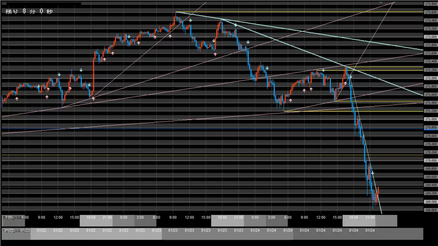The image size is (438, 246).
Task: Select the down arrow signal beside the final drop near 169.800
Action: (x=372, y=173)
